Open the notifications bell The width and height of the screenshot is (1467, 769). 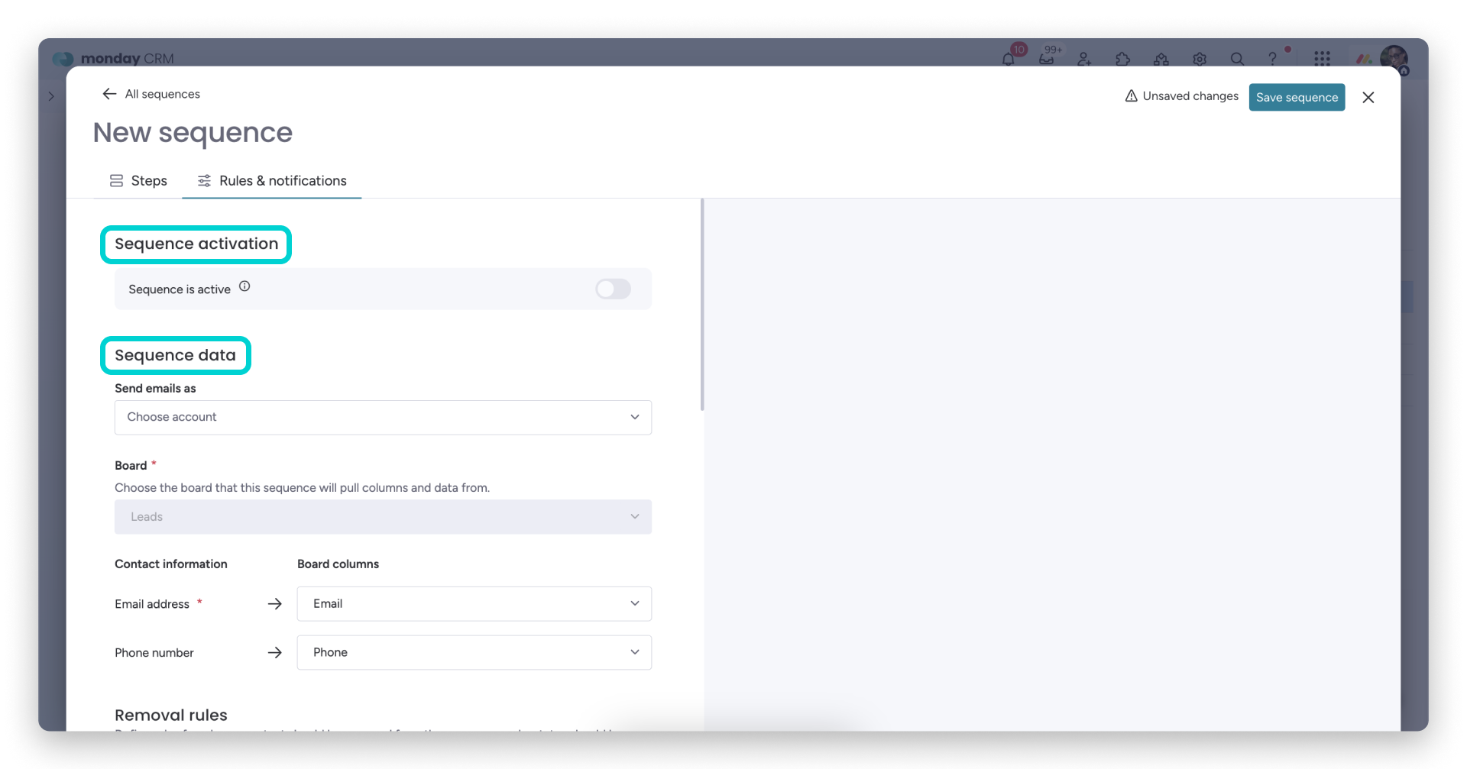(1009, 59)
